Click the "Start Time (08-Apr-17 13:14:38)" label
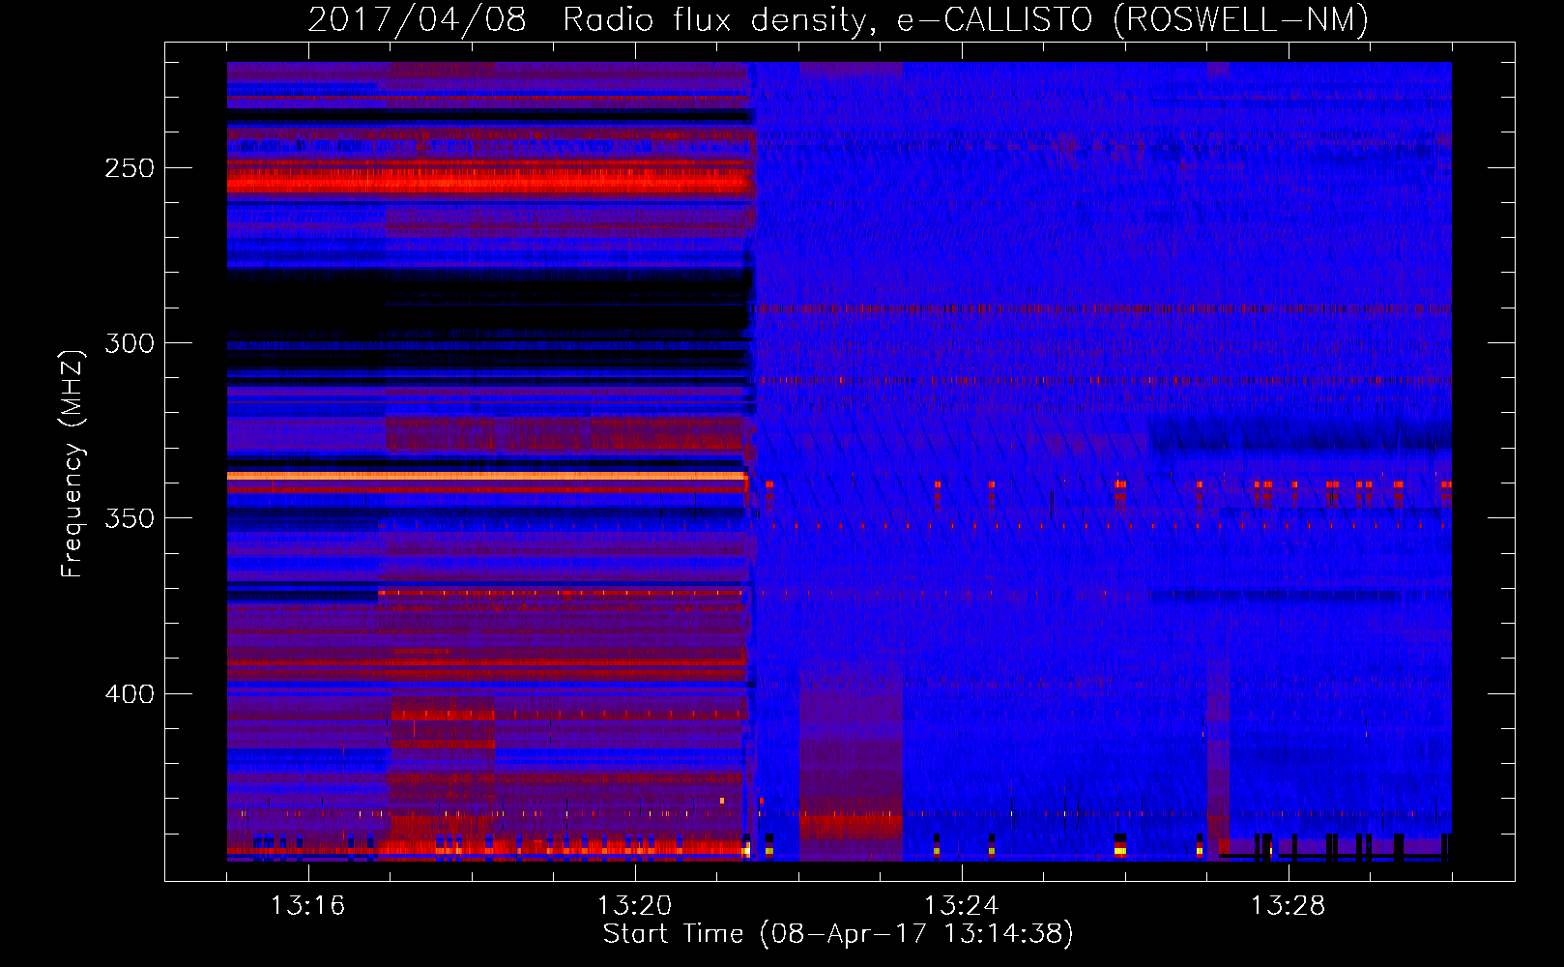1564x967 pixels. [838, 934]
